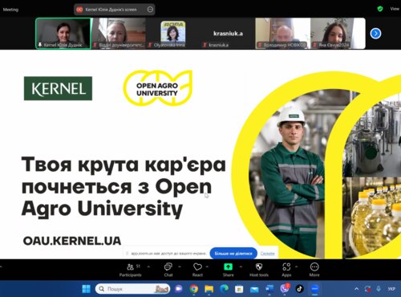Open the screen-share options circle button
Viewport: 401px width, 297px height.
tap(150, 10)
